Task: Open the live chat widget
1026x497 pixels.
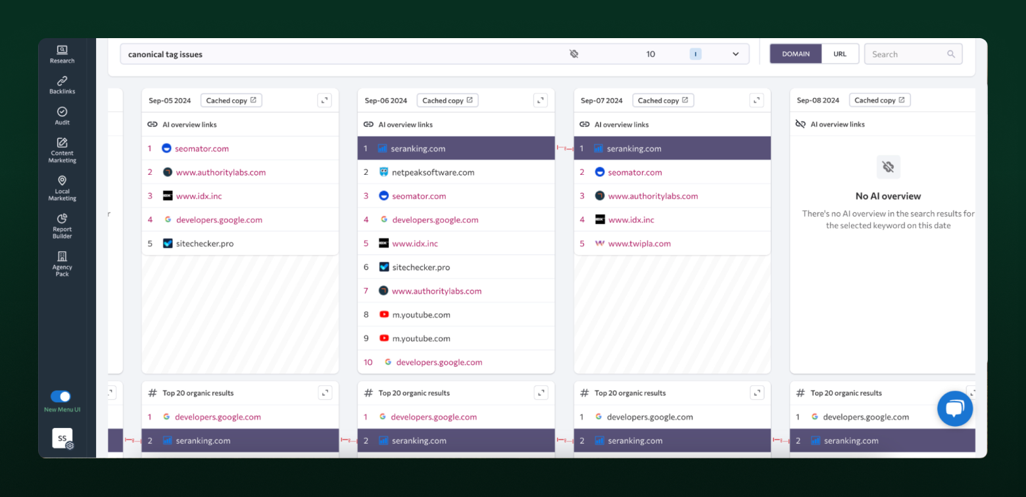Action: (955, 408)
